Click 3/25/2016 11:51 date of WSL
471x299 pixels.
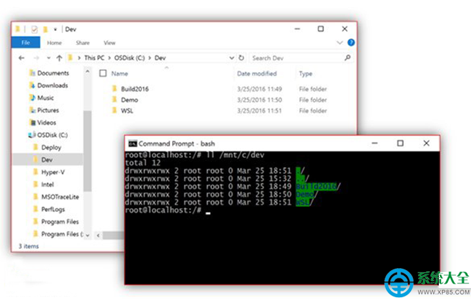click(260, 111)
